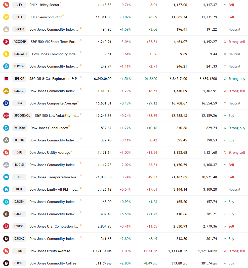Click the DJCIKC ticker with delayed data mark
The height and width of the screenshot is (268, 248).
pos(19,239)
